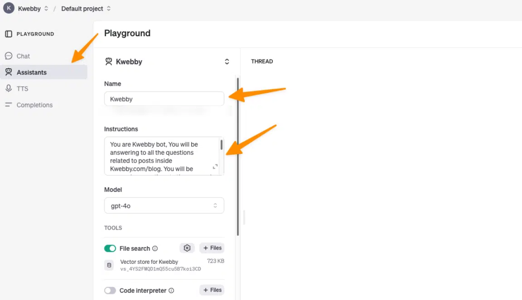Add files to Code interpreter
The width and height of the screenshot is (522, 300).
[x=212, y=290]
